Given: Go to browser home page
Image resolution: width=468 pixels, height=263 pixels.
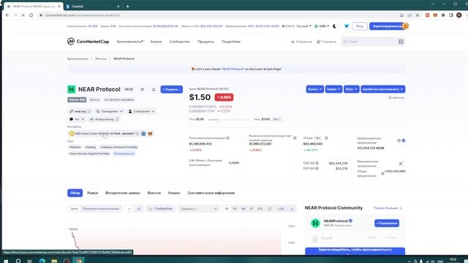Looking at the screenshot, I should click(x=31, y=15).
